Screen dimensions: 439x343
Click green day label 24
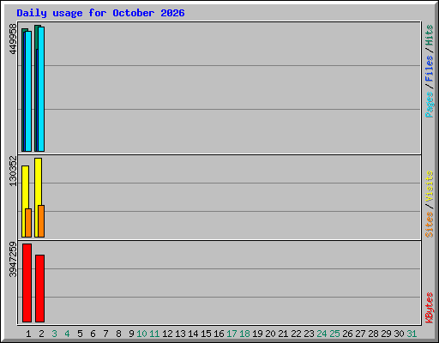322,334
